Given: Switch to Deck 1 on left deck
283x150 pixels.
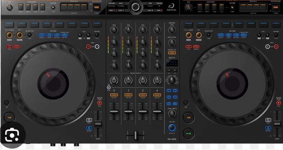Looking at the screenshot, I should [x=97, y=46].
